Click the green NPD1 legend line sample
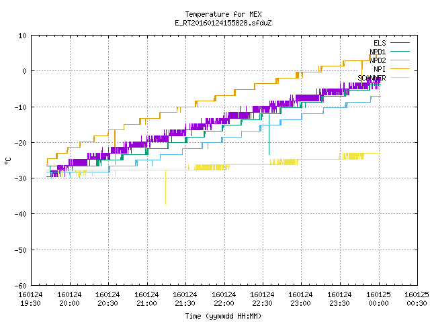The image size is (430, 322). pos(400,51)
